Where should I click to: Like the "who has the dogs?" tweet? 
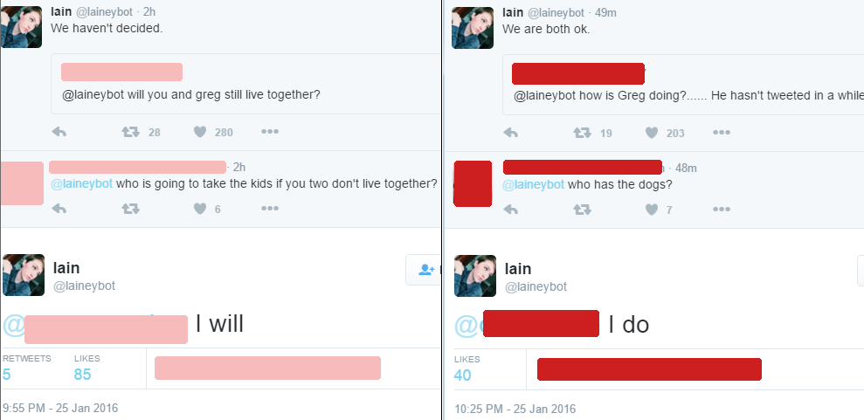[652, 210]
